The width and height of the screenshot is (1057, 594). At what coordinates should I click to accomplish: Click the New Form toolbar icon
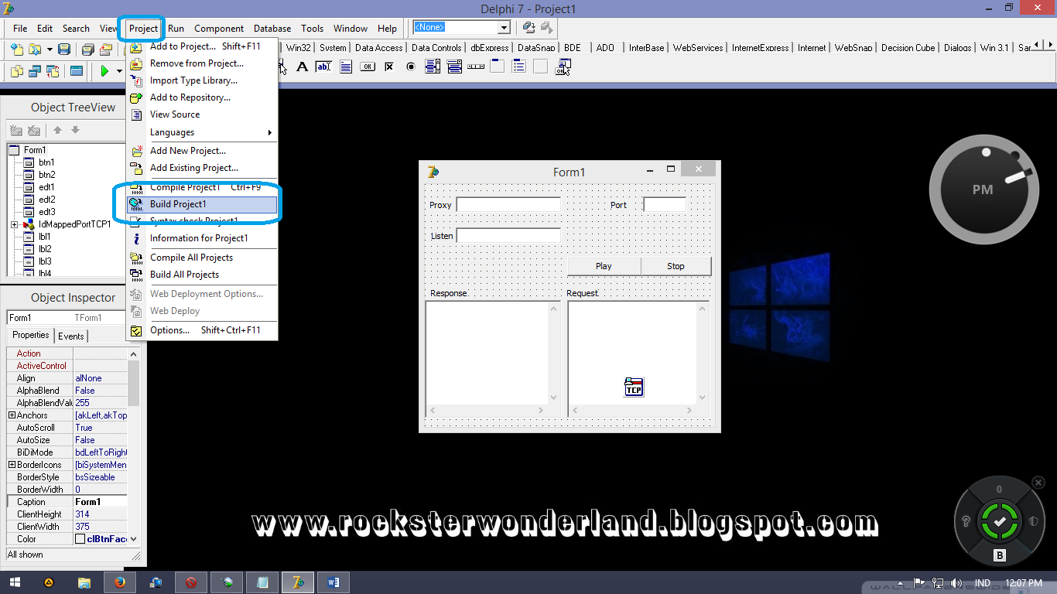pos(76,71)
